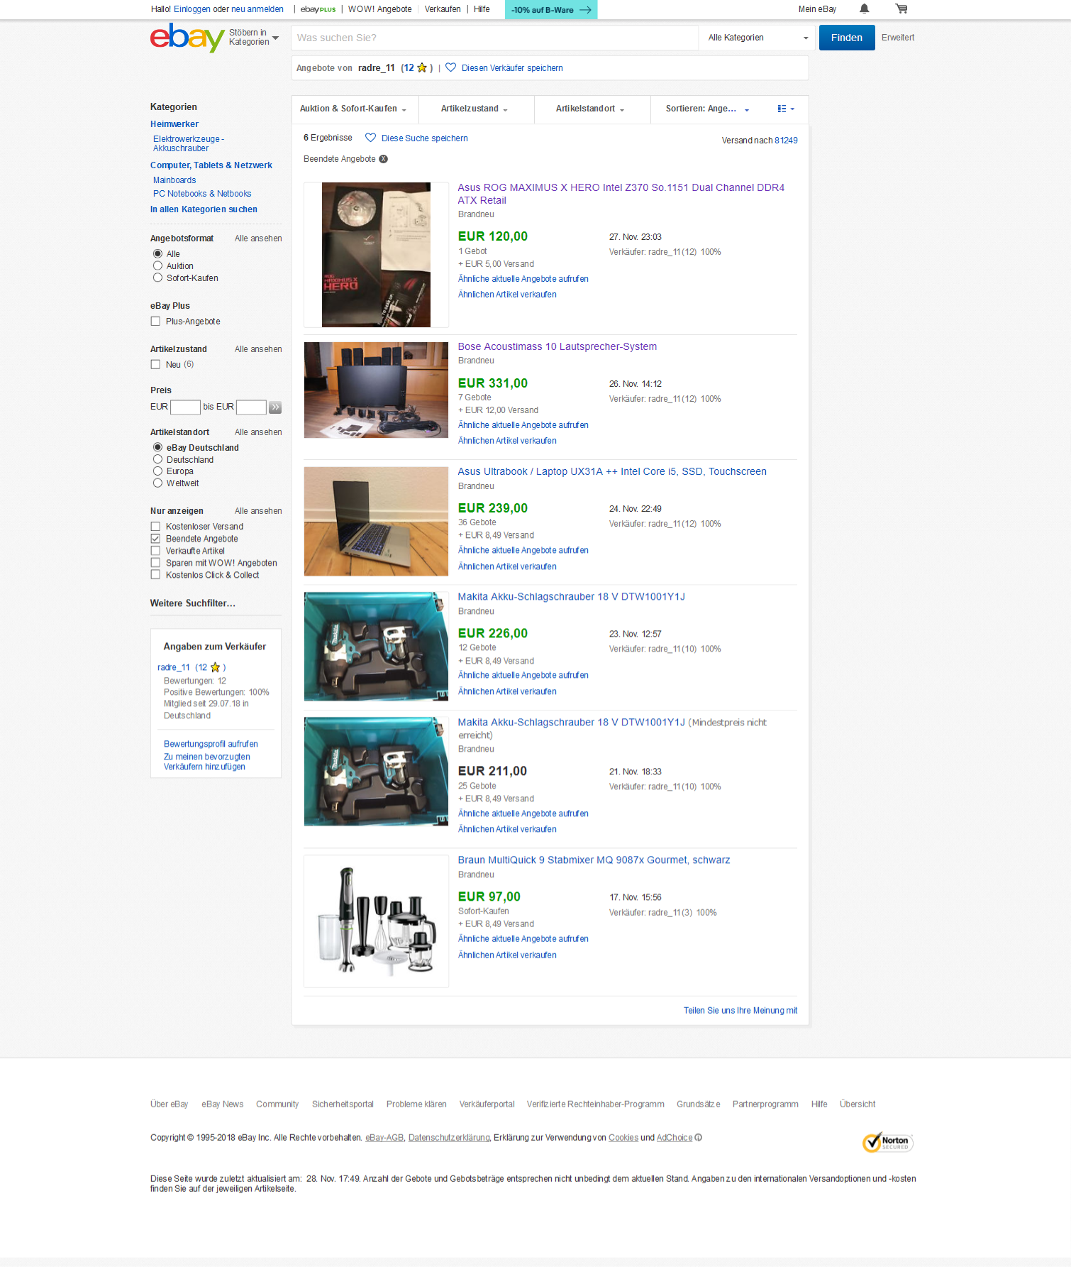The width and height of the screenshot is (1071, 1267).
Task: Check 'Kostenloser Versand' checkbox
Action: (x=155, y=526)
